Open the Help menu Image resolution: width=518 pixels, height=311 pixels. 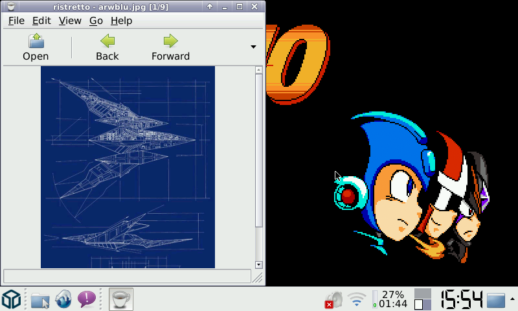121,21
